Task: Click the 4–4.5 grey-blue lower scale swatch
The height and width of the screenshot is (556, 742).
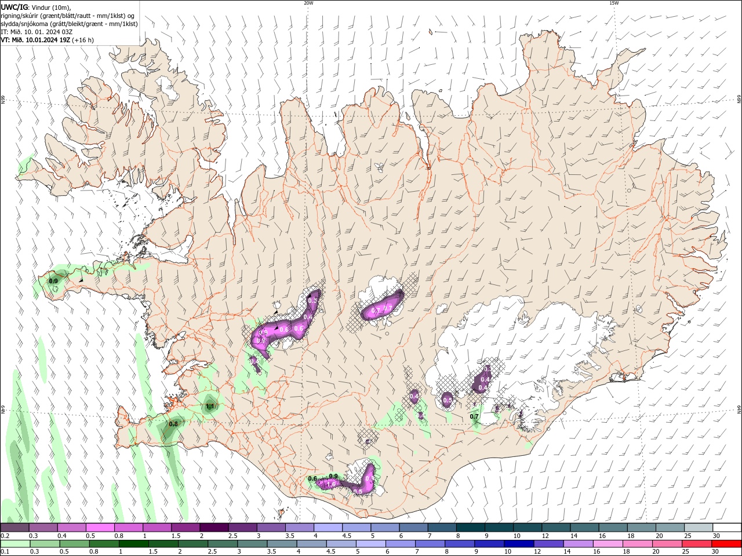Action: (311, 544)
